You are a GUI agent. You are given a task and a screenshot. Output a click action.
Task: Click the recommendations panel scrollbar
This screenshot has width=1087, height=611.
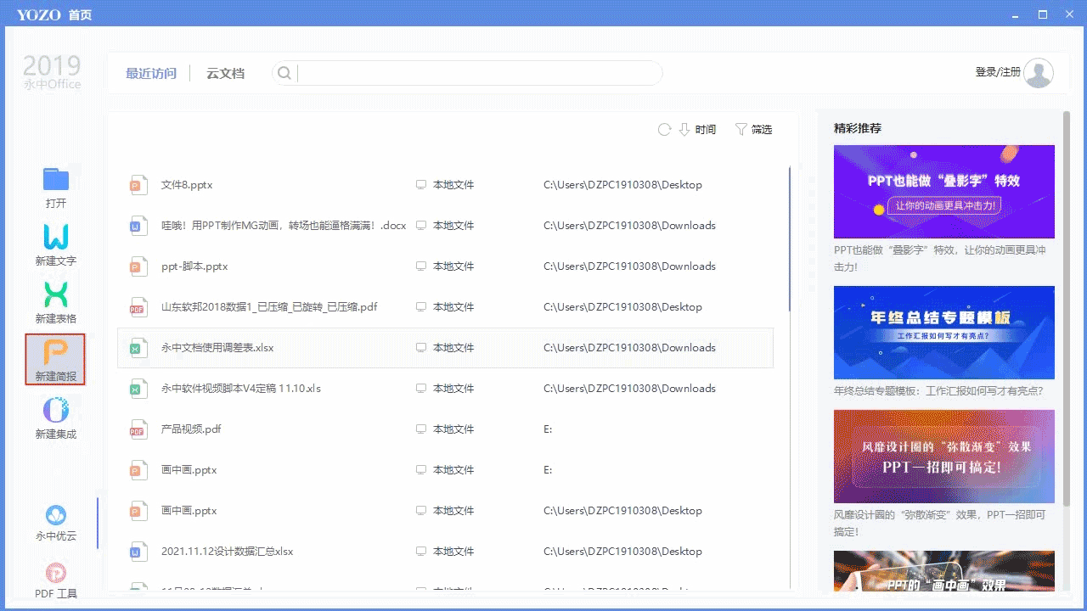coord(1067,308)
